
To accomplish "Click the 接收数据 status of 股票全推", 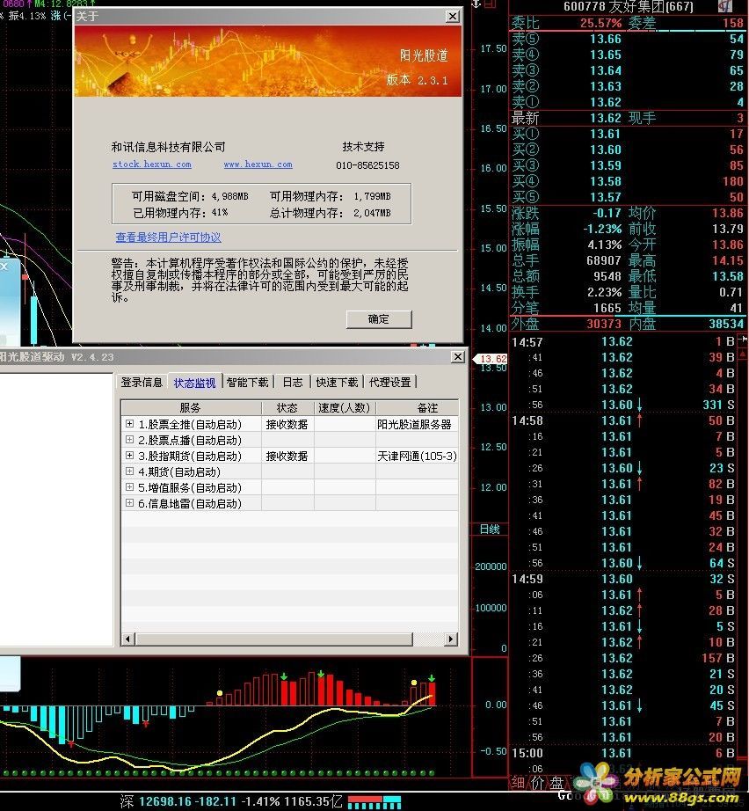I will [x=287, y=424].
